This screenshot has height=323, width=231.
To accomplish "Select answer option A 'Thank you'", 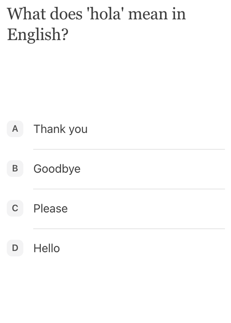I will [x=60, y=129].
